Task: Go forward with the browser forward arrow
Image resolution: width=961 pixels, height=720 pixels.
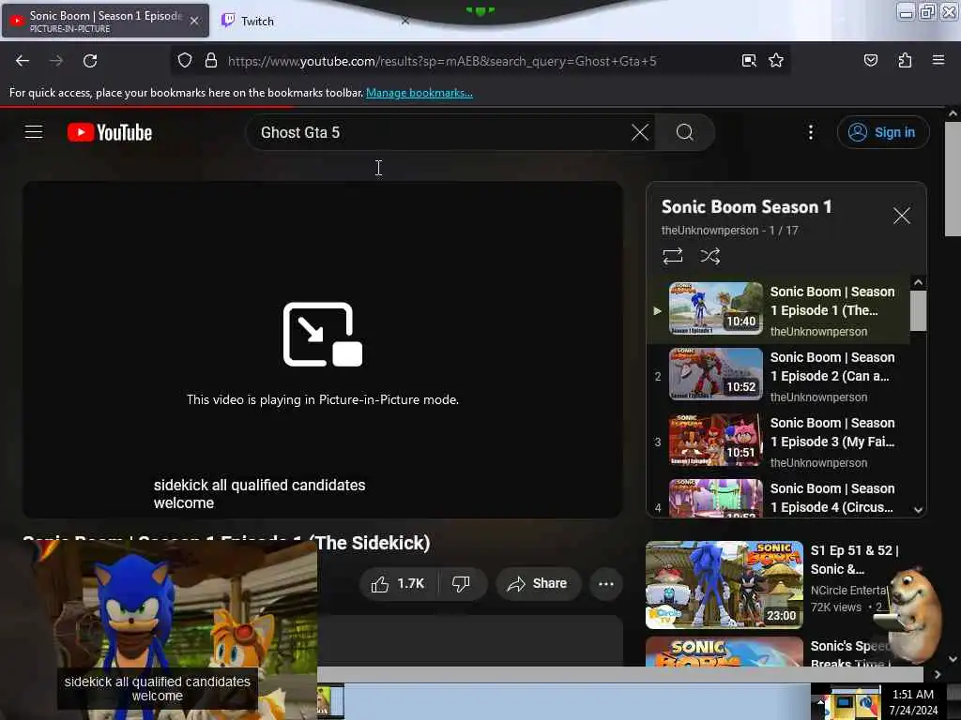Action: tap(55, 61)
